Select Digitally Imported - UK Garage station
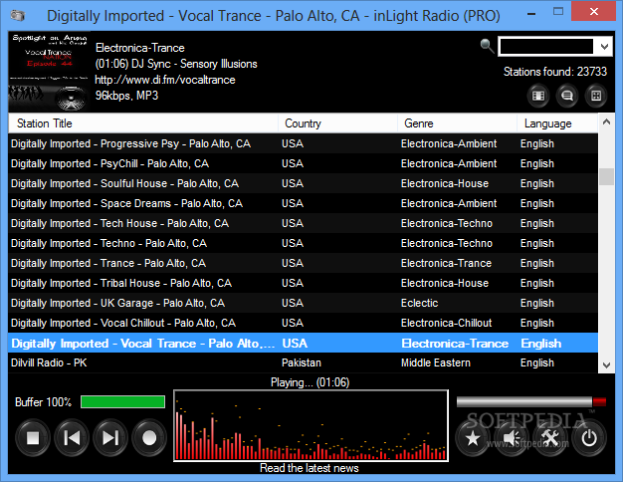Viewport: 623px width, 482px height. [303, 303]
